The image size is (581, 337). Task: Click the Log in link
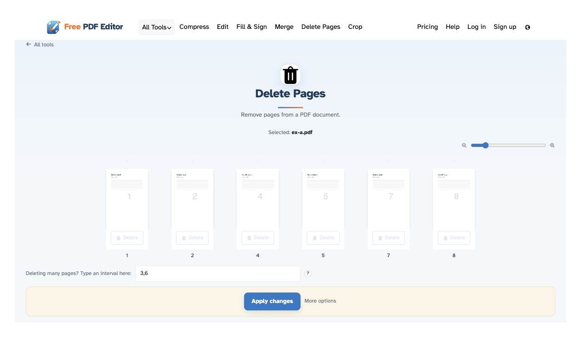[x=477, y=27]
